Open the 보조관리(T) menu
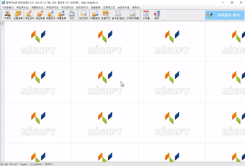Screen dimensions: 245x166 (82, 7)
